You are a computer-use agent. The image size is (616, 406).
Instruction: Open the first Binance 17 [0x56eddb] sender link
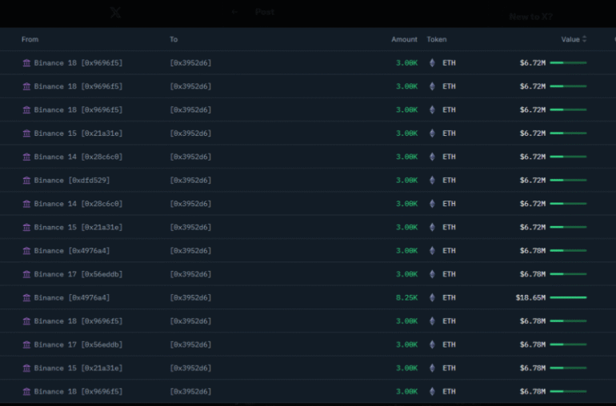point(78,274)
